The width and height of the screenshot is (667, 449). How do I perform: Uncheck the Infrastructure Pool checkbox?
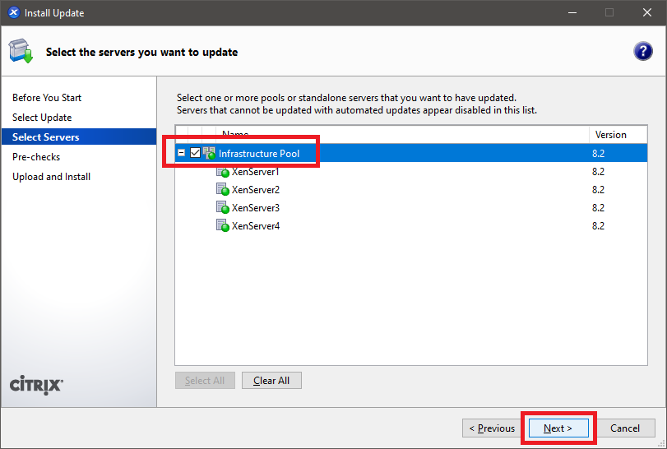195,154
